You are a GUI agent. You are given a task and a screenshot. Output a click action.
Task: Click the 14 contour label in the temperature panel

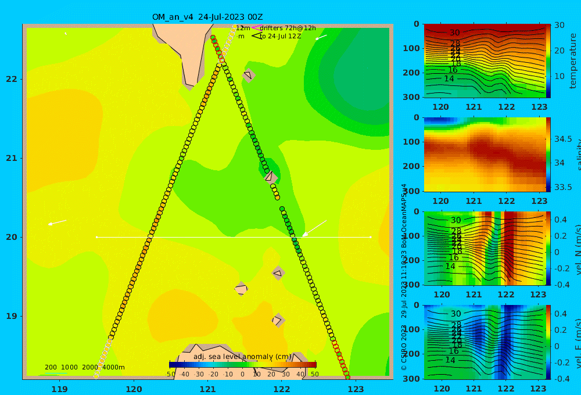(449, 78)
